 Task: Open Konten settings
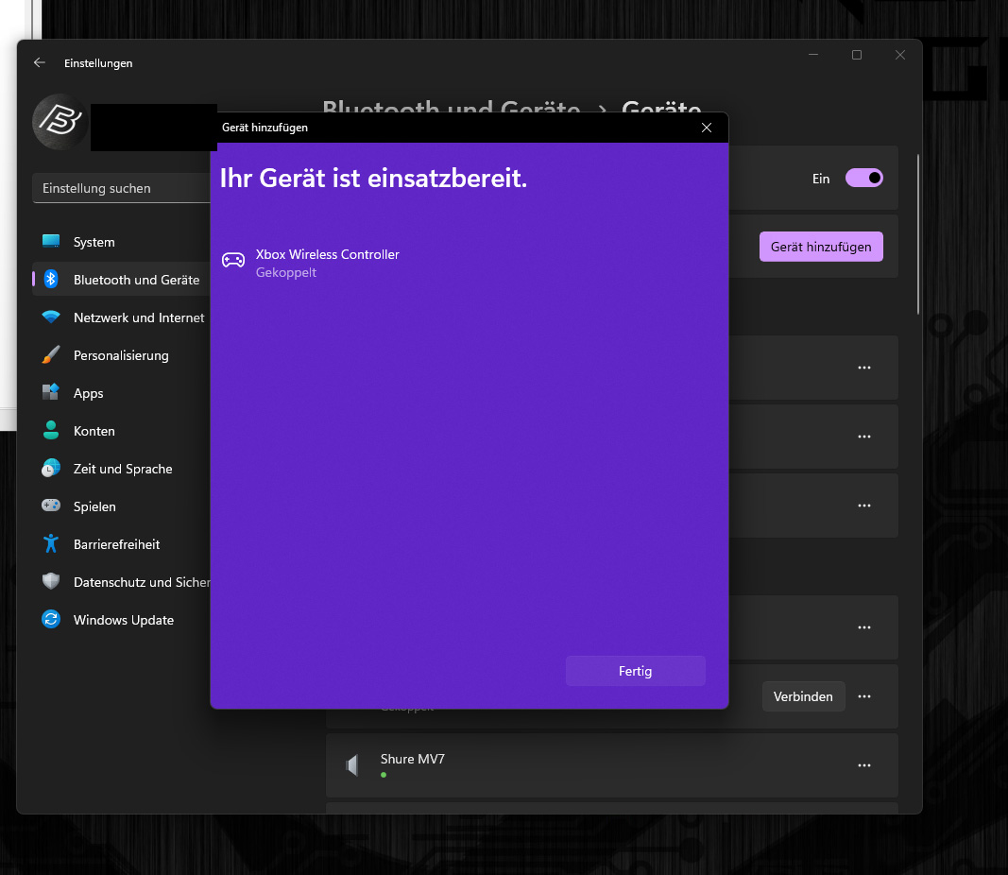(x=122, y=431)
